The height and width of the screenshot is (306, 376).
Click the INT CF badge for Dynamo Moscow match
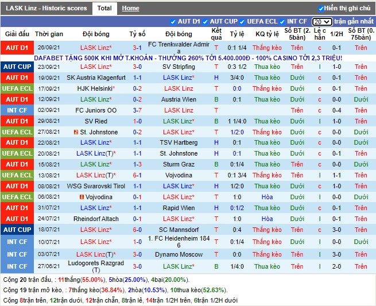tap(17, 254)
